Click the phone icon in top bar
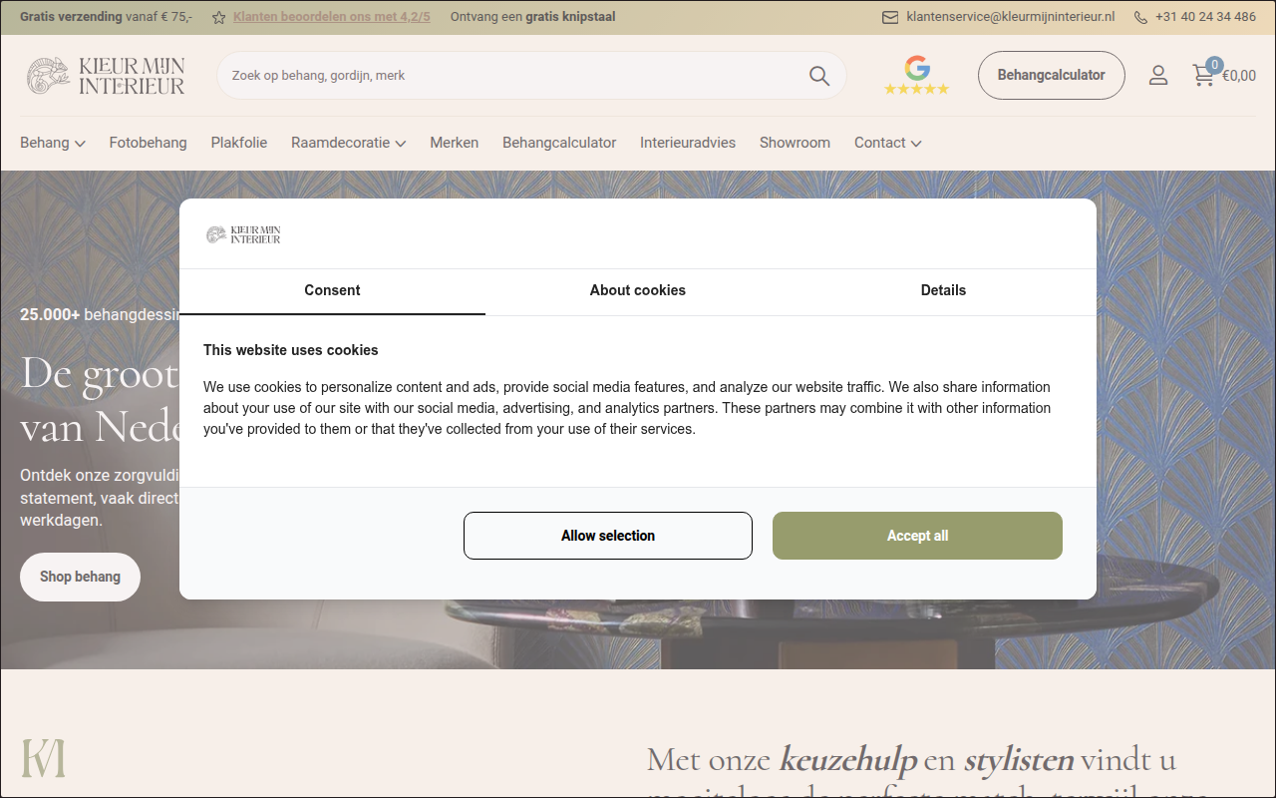This screenshot has width=1276, height=798. 1140,17
